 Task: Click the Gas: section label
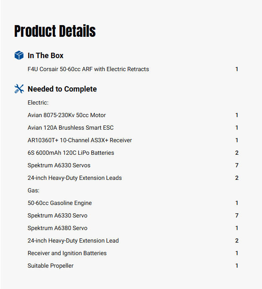click(x=33, y=190)
